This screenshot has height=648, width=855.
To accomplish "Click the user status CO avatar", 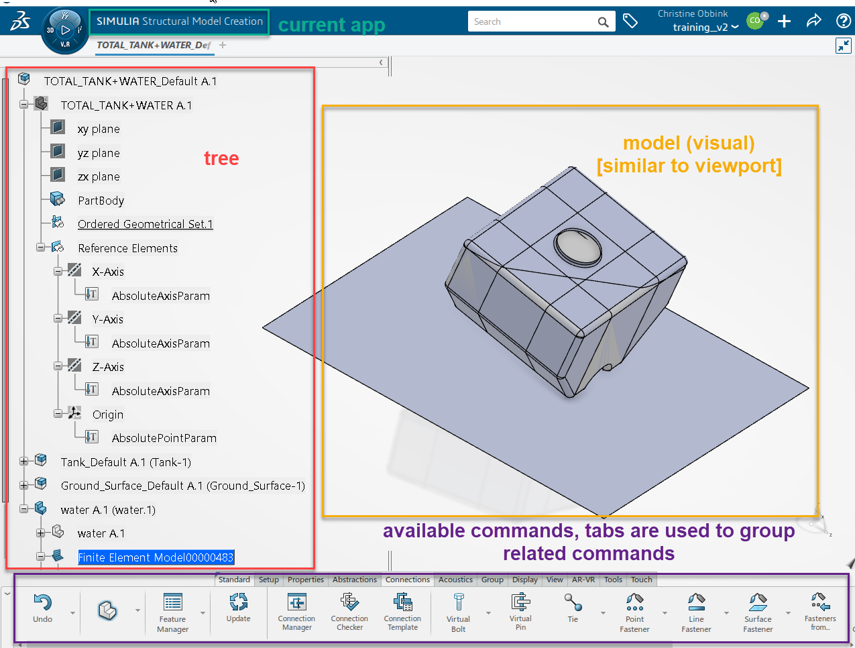I will tap(756, 21).
